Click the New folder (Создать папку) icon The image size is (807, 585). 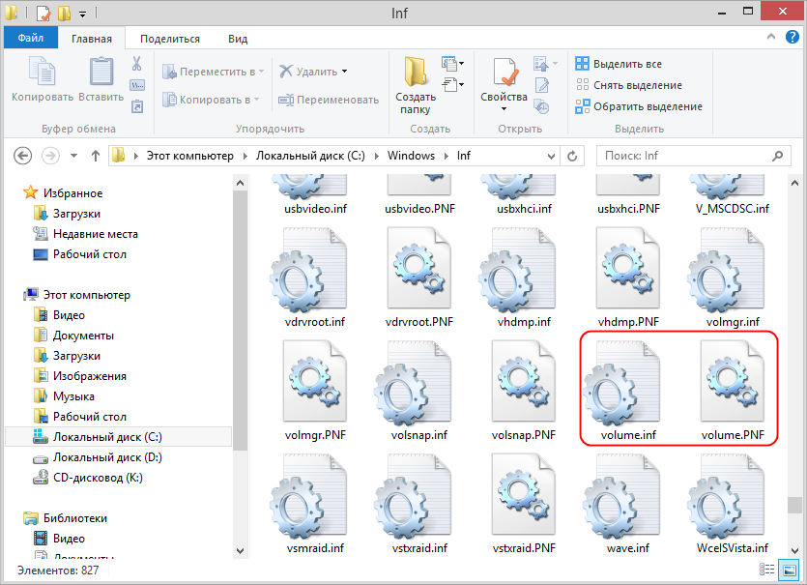(416, 72)
